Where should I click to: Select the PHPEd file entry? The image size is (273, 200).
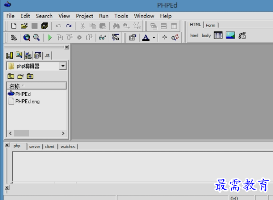pyautogui.click(x=19, y=94)
